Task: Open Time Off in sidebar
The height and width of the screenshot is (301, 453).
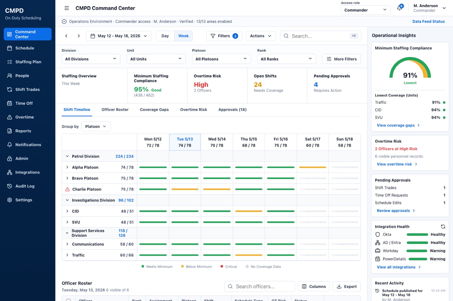Action: (27, 103)
